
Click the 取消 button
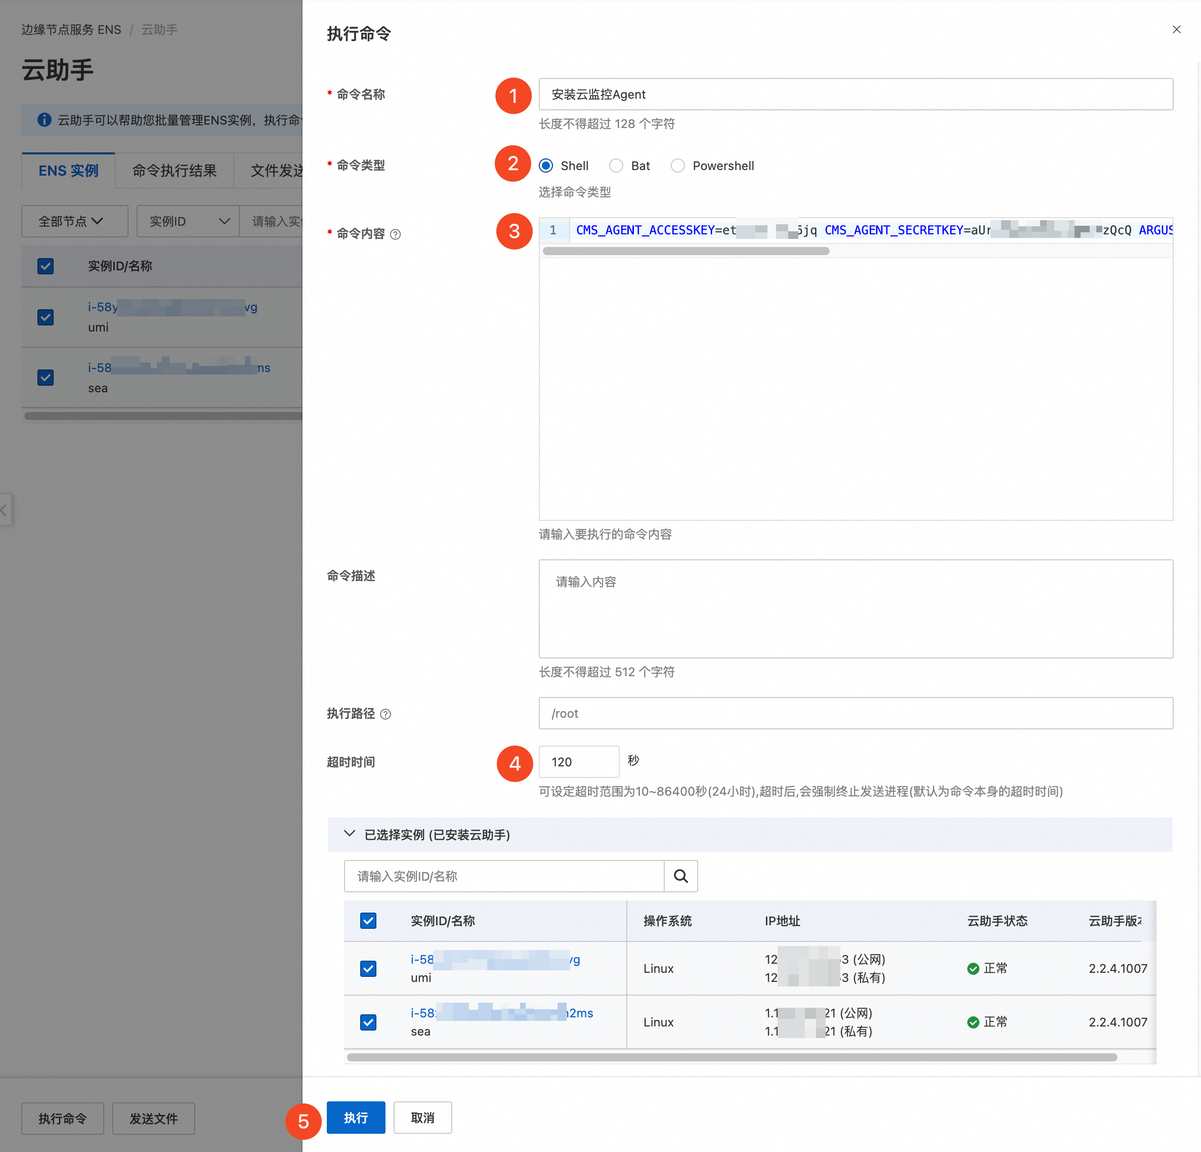[x=422, y=1118]
